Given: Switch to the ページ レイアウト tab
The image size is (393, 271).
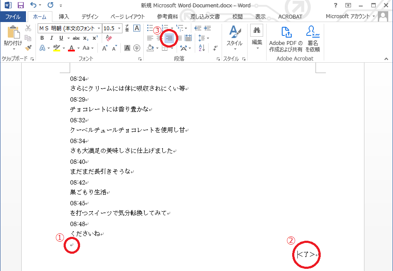Looking at the screenshot, I should tap(128, 17).
